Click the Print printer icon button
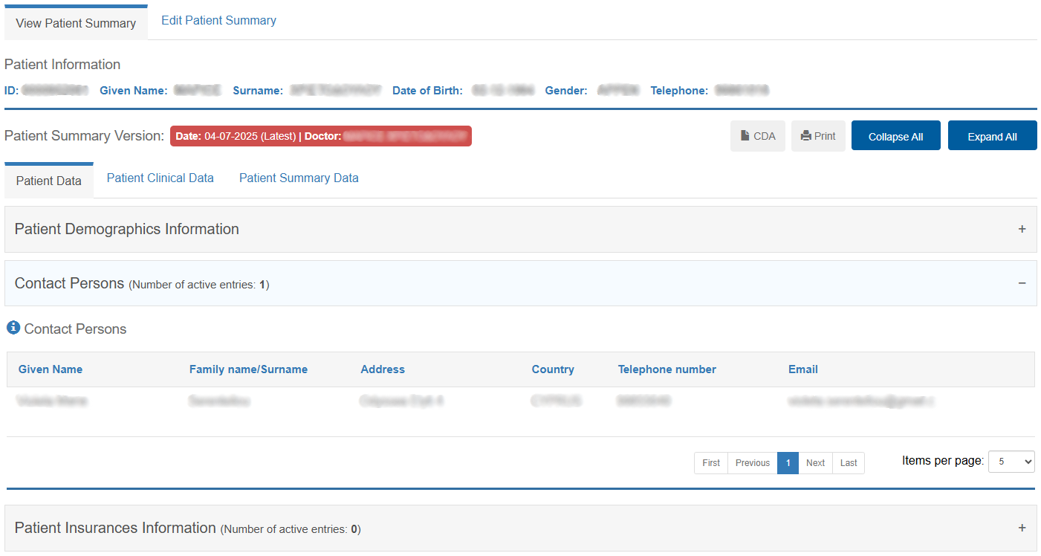1041x556 pixels. point(818,136)
